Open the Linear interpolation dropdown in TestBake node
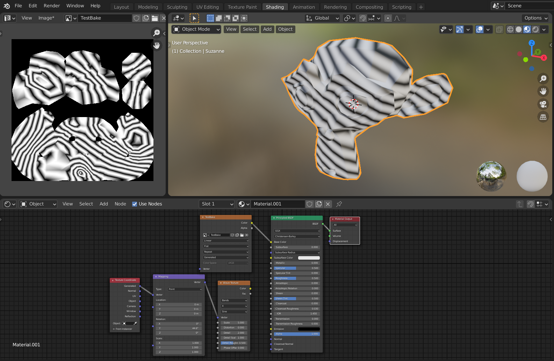554x361 pixels. [x=226, y=241]
